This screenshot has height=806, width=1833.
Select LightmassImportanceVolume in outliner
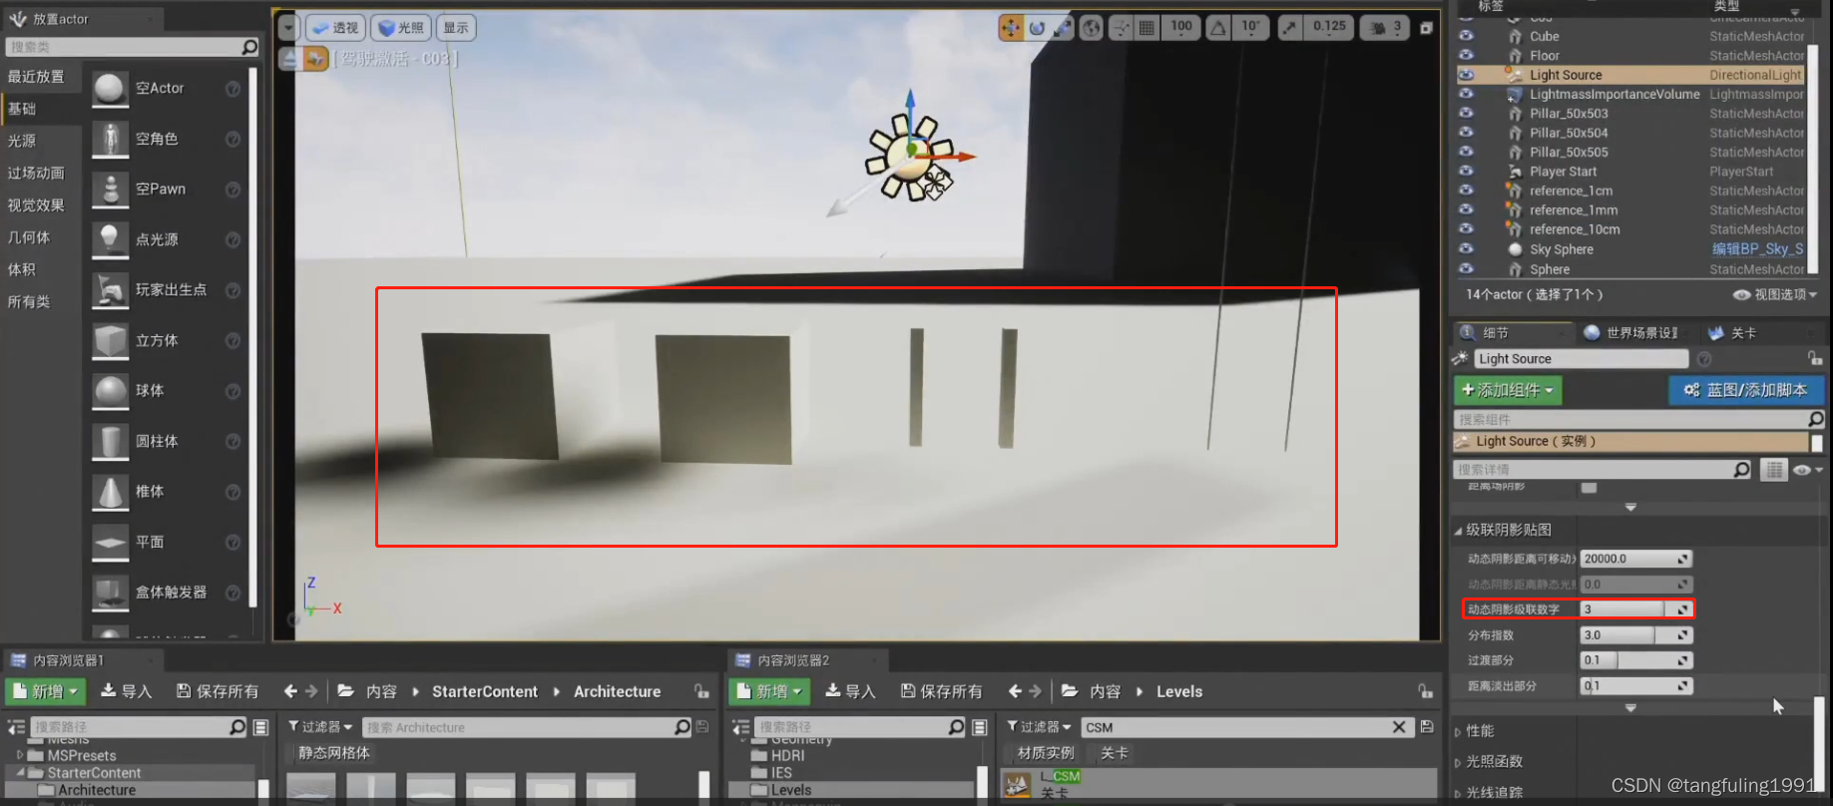[1613, 94]
